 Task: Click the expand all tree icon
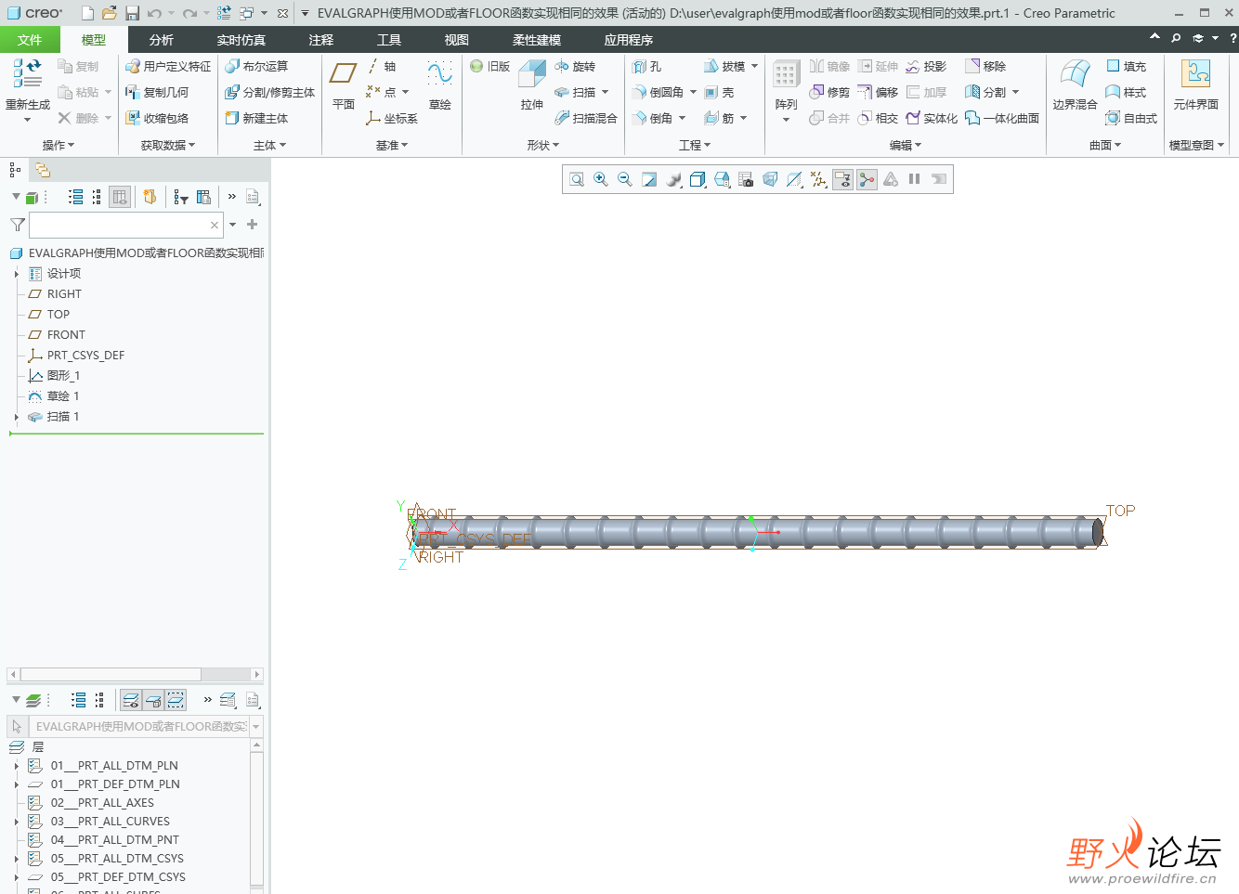click(76, 197)
